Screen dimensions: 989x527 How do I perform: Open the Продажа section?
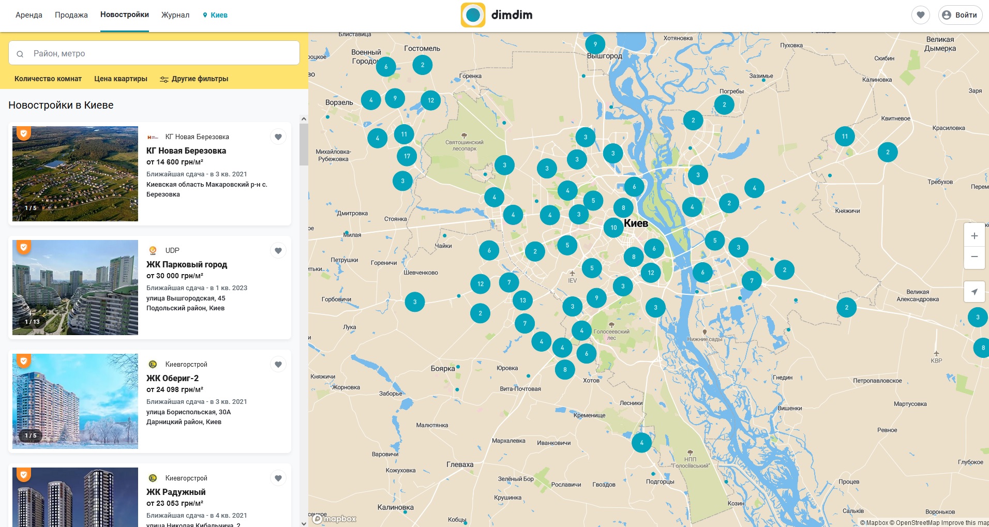click(x=71, y=15)
